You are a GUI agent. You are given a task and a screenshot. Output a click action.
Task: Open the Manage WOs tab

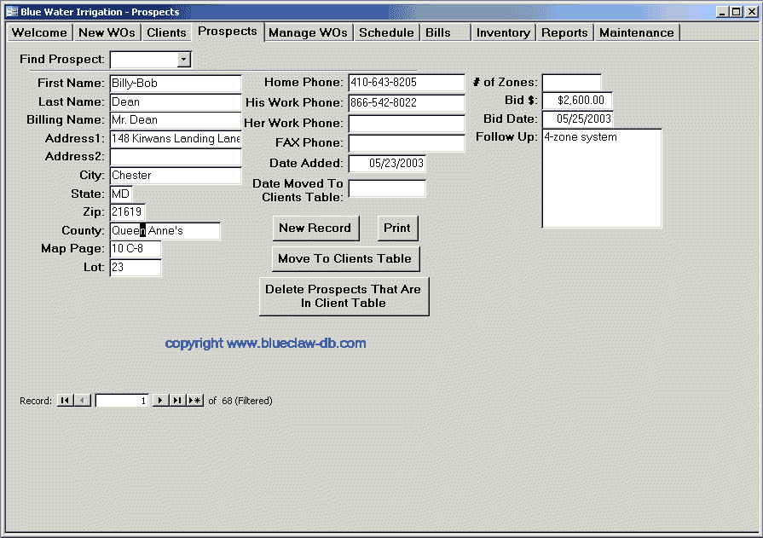pyautogui.click(x=308, y=32)
